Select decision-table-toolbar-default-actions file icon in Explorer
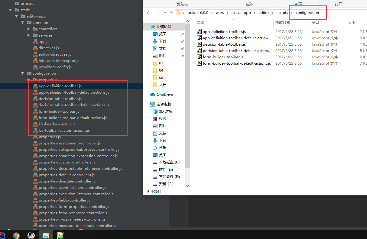 click(x=199, y=50)
